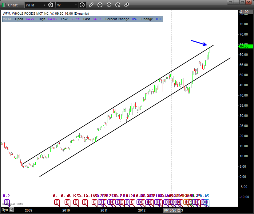Click the High value 64.85

52,19
